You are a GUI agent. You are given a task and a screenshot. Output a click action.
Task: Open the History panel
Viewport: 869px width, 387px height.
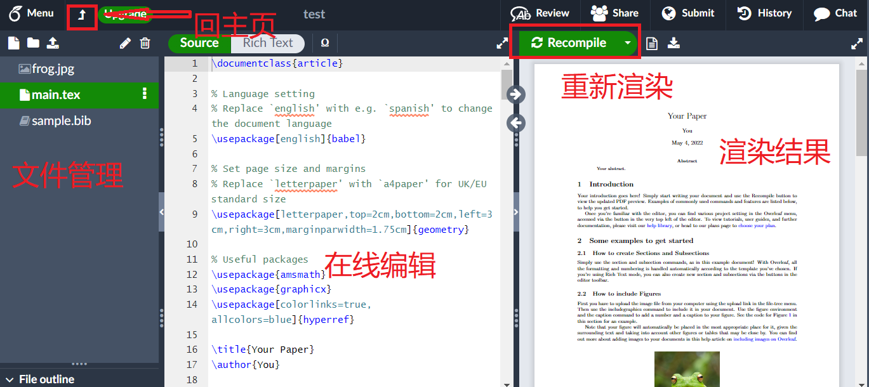pyautogui.click(x=764, y=13)
